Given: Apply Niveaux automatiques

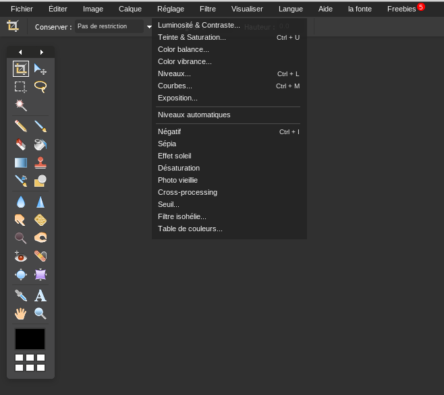Looking at the screenshot, I should [229, 115].
